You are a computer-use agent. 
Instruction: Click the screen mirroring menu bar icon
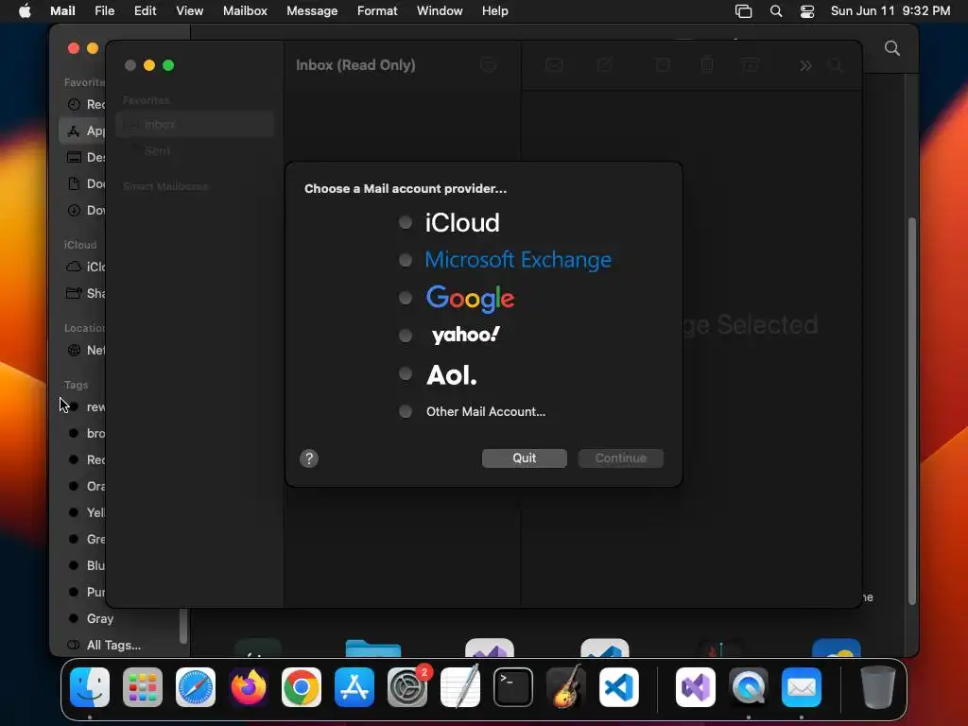tap(743, 11)
